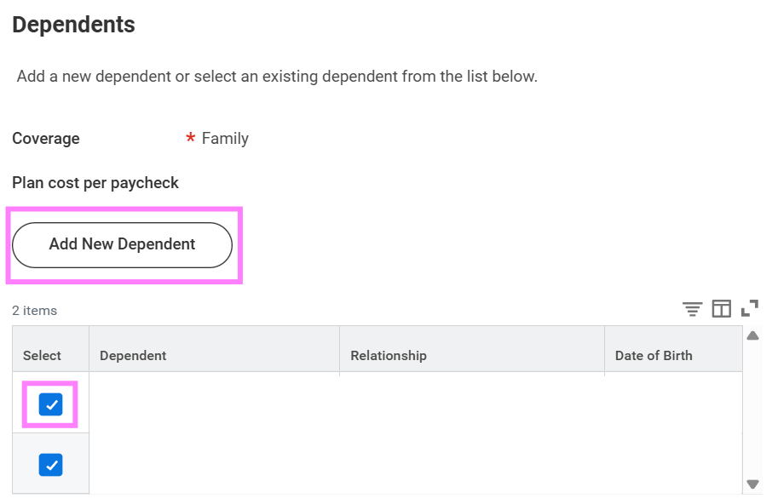Expand table to fullscreen view
Viewport: 772px width, 504px height.
(750, 309)
